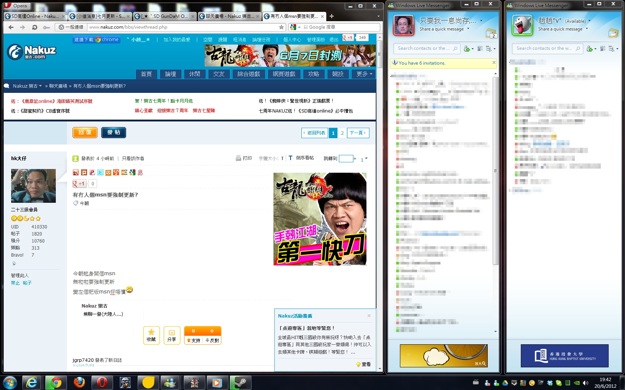Click Hong Kong Baptist University ad
Screen dimensions: 625x390
pos(564,356)
